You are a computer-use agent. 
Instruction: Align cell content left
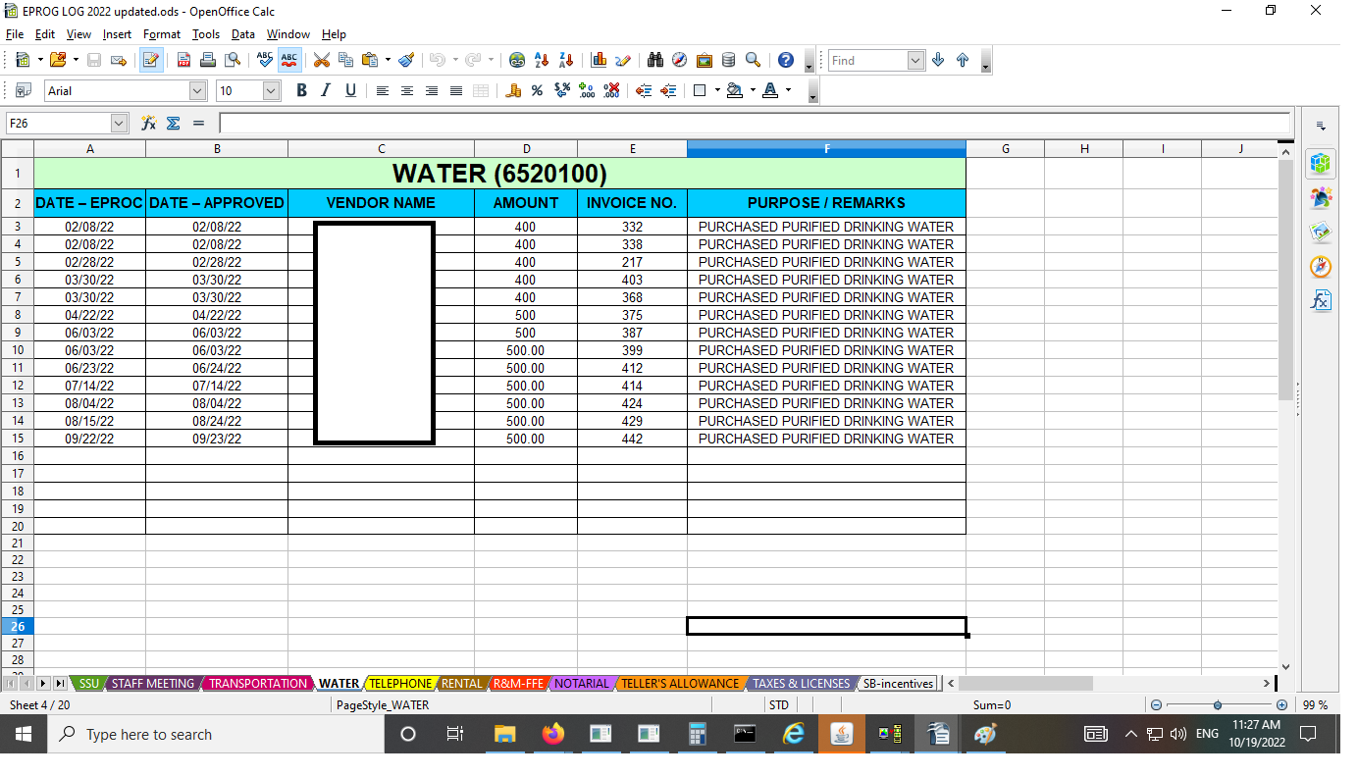pyautogui.click(x=383, y=90)
